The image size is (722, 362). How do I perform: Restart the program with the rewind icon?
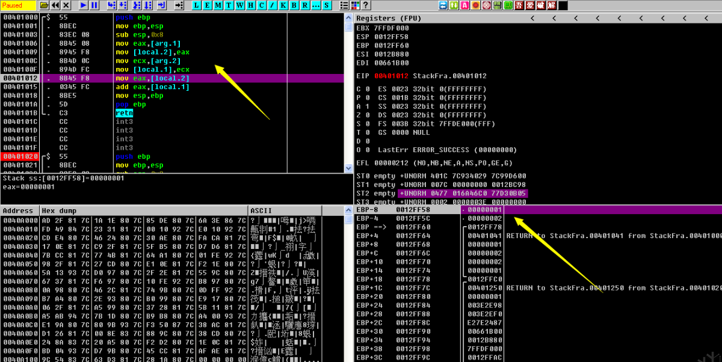pyautogui.click(x=55, y=5)
